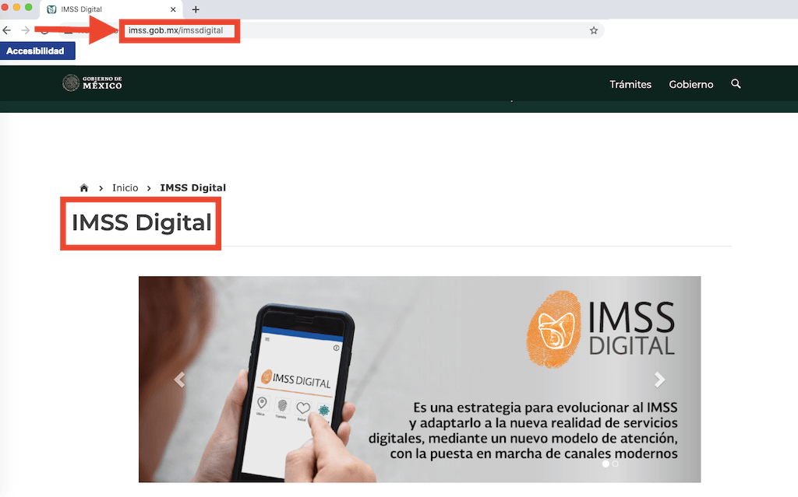
Task: Go to the previous carousel slide
Action: (x=180, y=380)
